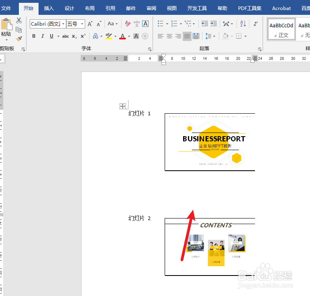The height and width of the screenshot is (296, 310).
Task: Apply character border icon
Action: [x=145, y=24]
